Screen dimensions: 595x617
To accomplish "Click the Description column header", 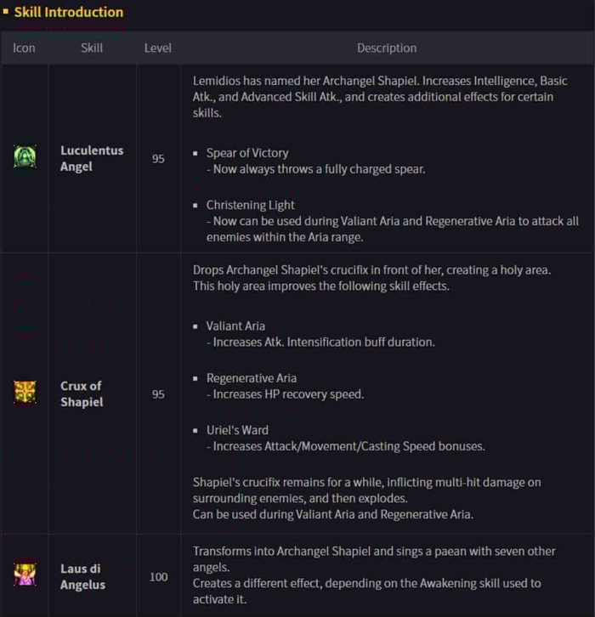I will point(387,48).
